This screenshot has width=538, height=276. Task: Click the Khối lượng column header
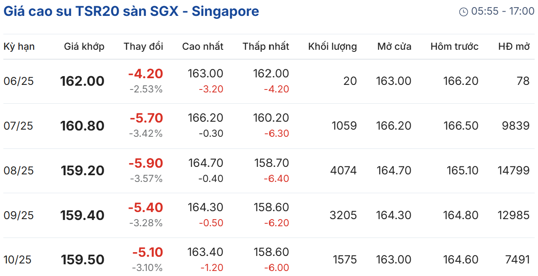[332, 46]
